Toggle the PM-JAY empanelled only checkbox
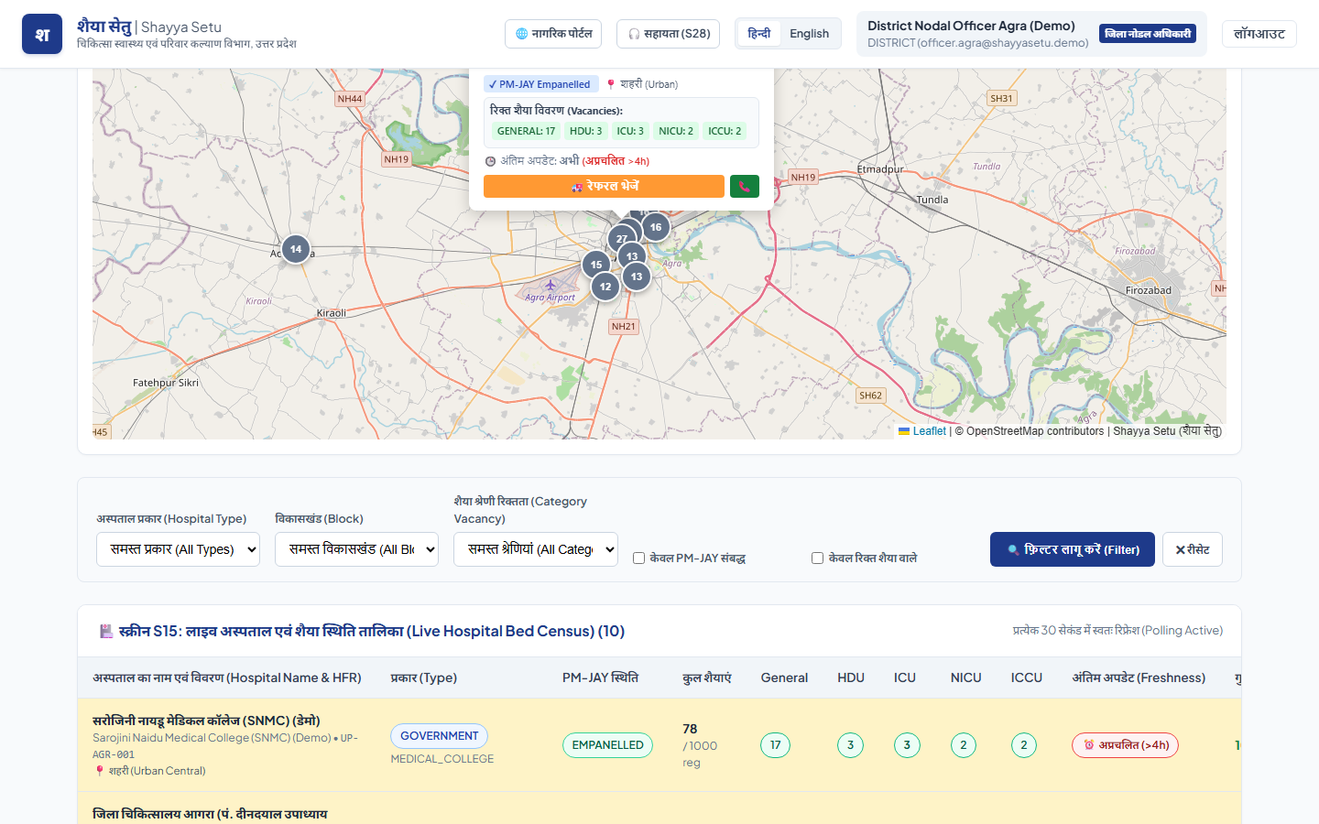 click(638, 558)
